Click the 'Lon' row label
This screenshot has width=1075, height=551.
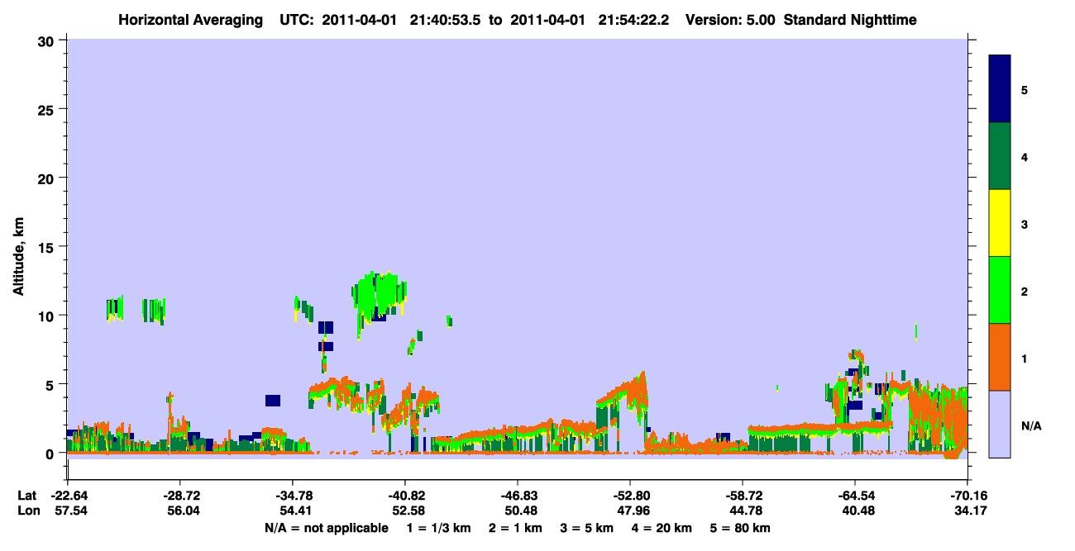[x=27, y=511]
